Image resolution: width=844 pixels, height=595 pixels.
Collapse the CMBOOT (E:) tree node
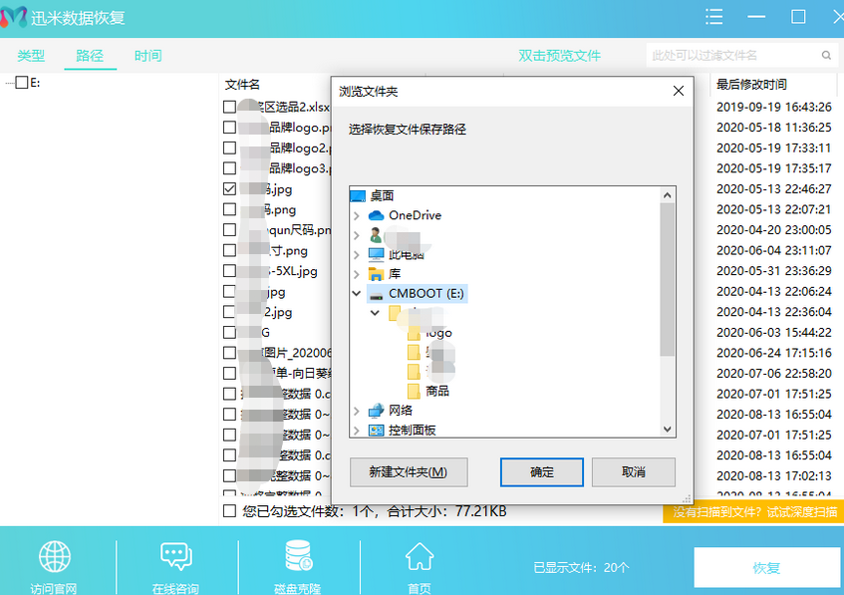click(x=356, y=293)
